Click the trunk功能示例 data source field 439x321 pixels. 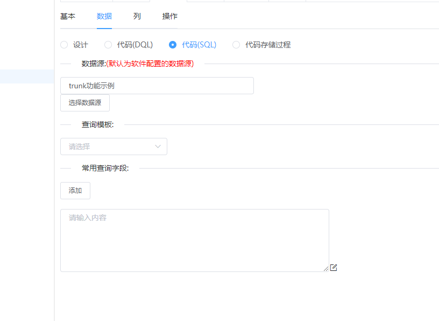coord(157,86)
